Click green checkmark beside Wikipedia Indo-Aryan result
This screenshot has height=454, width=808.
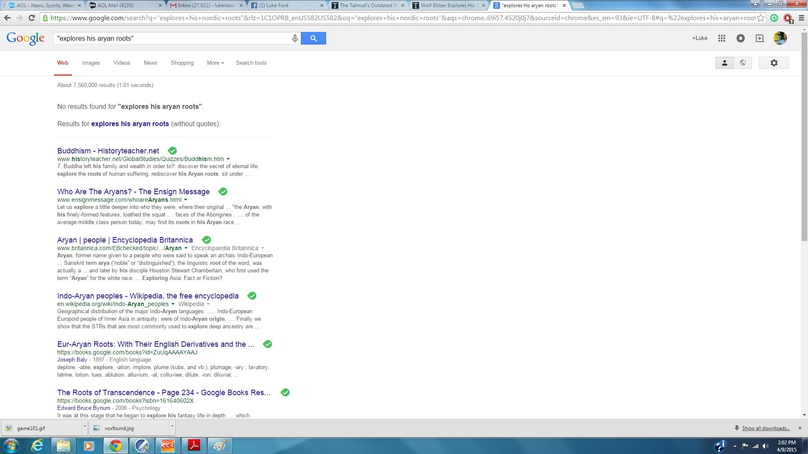click(x=252, y=296)
